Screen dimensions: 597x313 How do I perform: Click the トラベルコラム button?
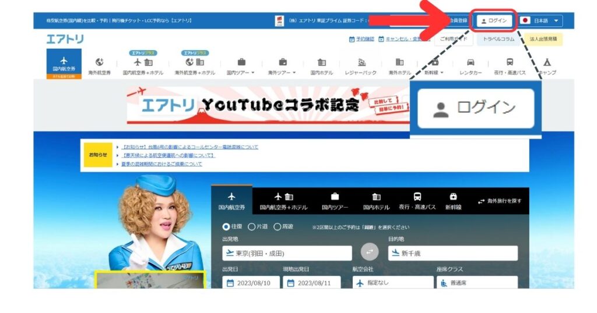498,39
